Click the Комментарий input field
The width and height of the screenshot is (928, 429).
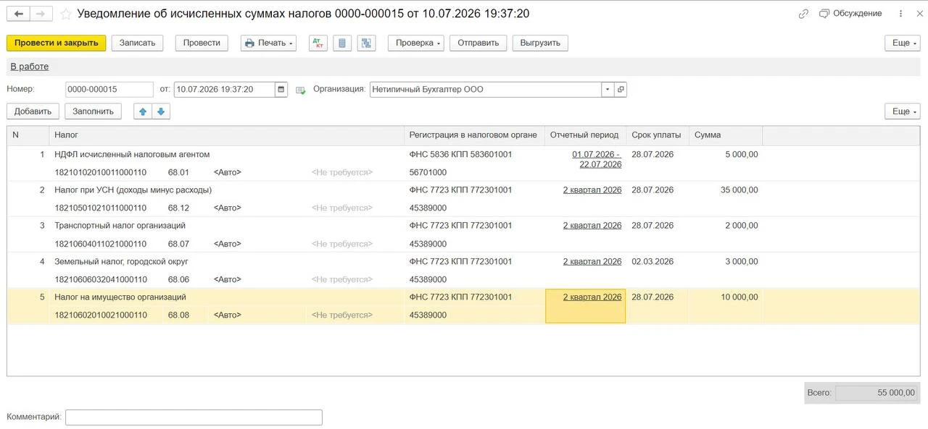(194, 417)
